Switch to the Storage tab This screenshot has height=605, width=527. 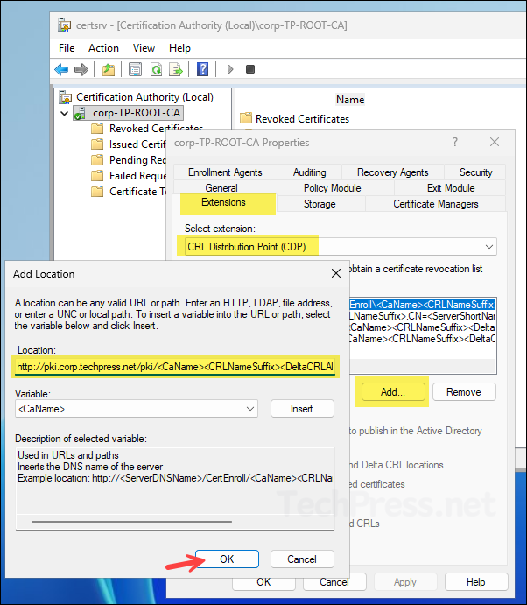(x=320, y=204)
